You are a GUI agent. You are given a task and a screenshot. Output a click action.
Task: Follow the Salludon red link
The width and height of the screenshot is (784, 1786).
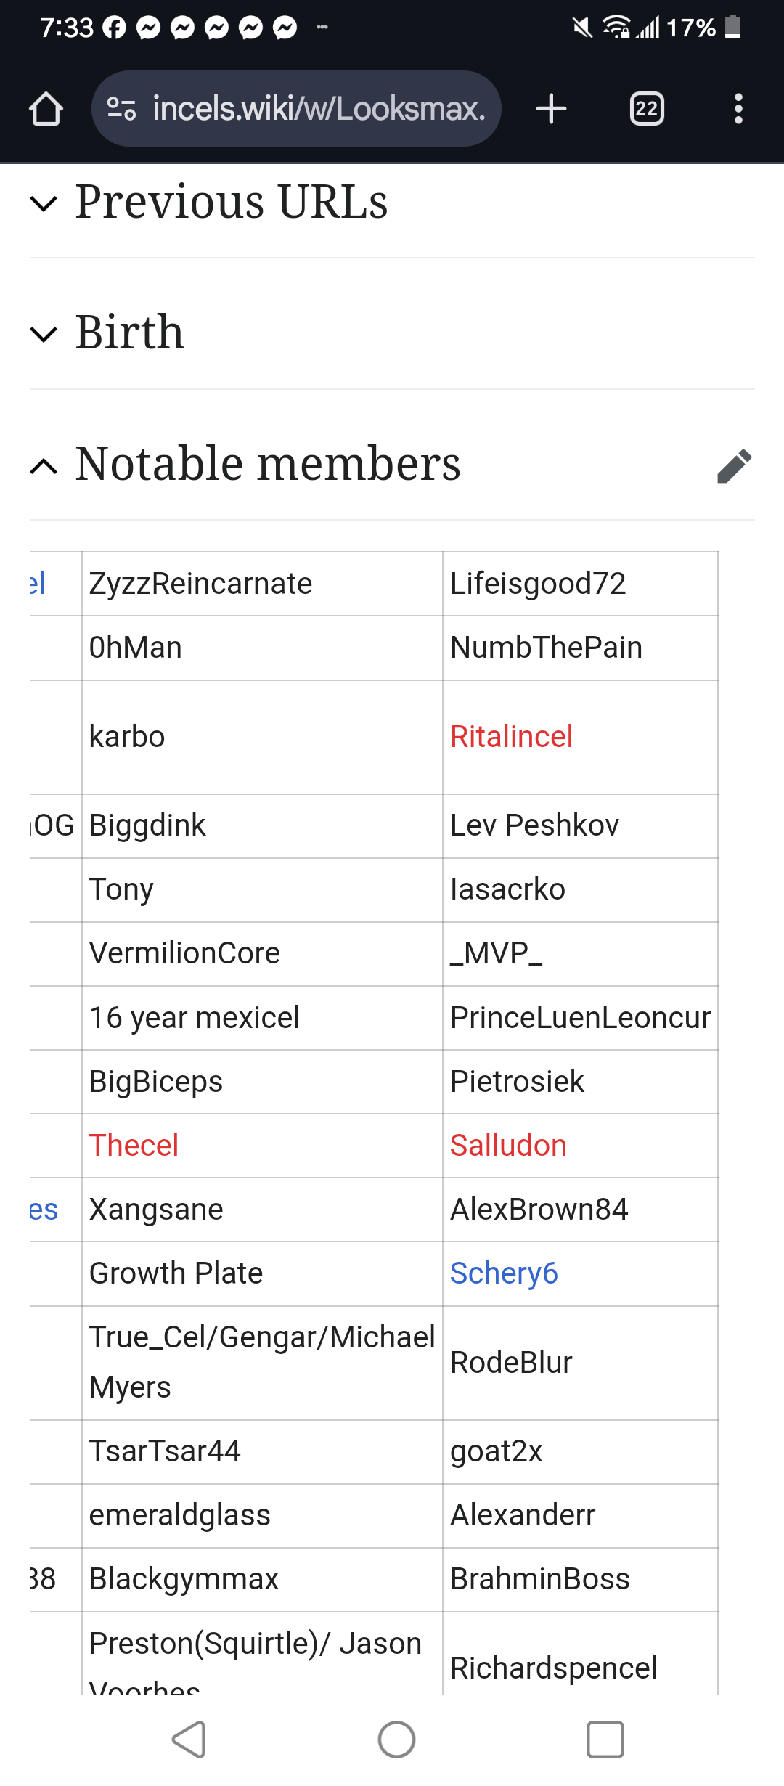click(x=508, y=1146)
